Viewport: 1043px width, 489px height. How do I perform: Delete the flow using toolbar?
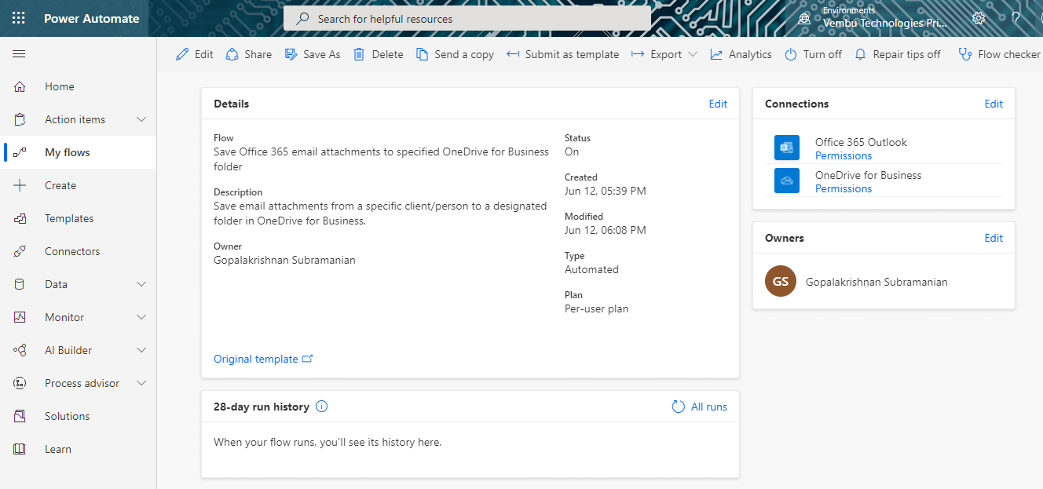click(x=379, y=54)
